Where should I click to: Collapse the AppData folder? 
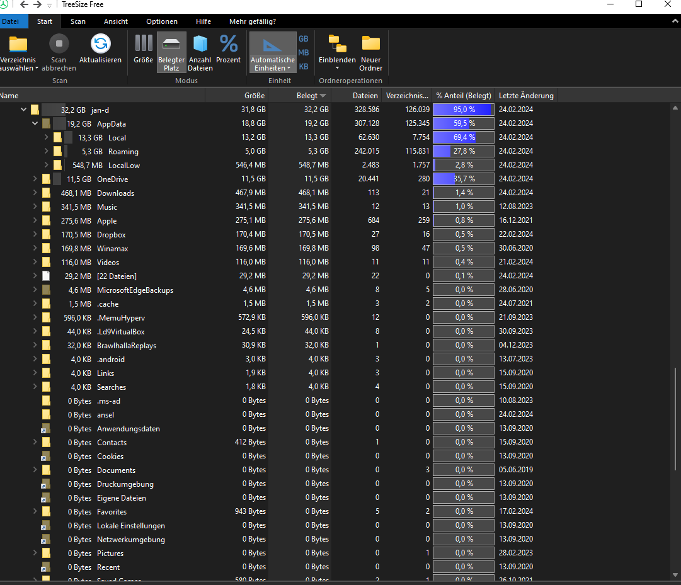coord(35,123)
